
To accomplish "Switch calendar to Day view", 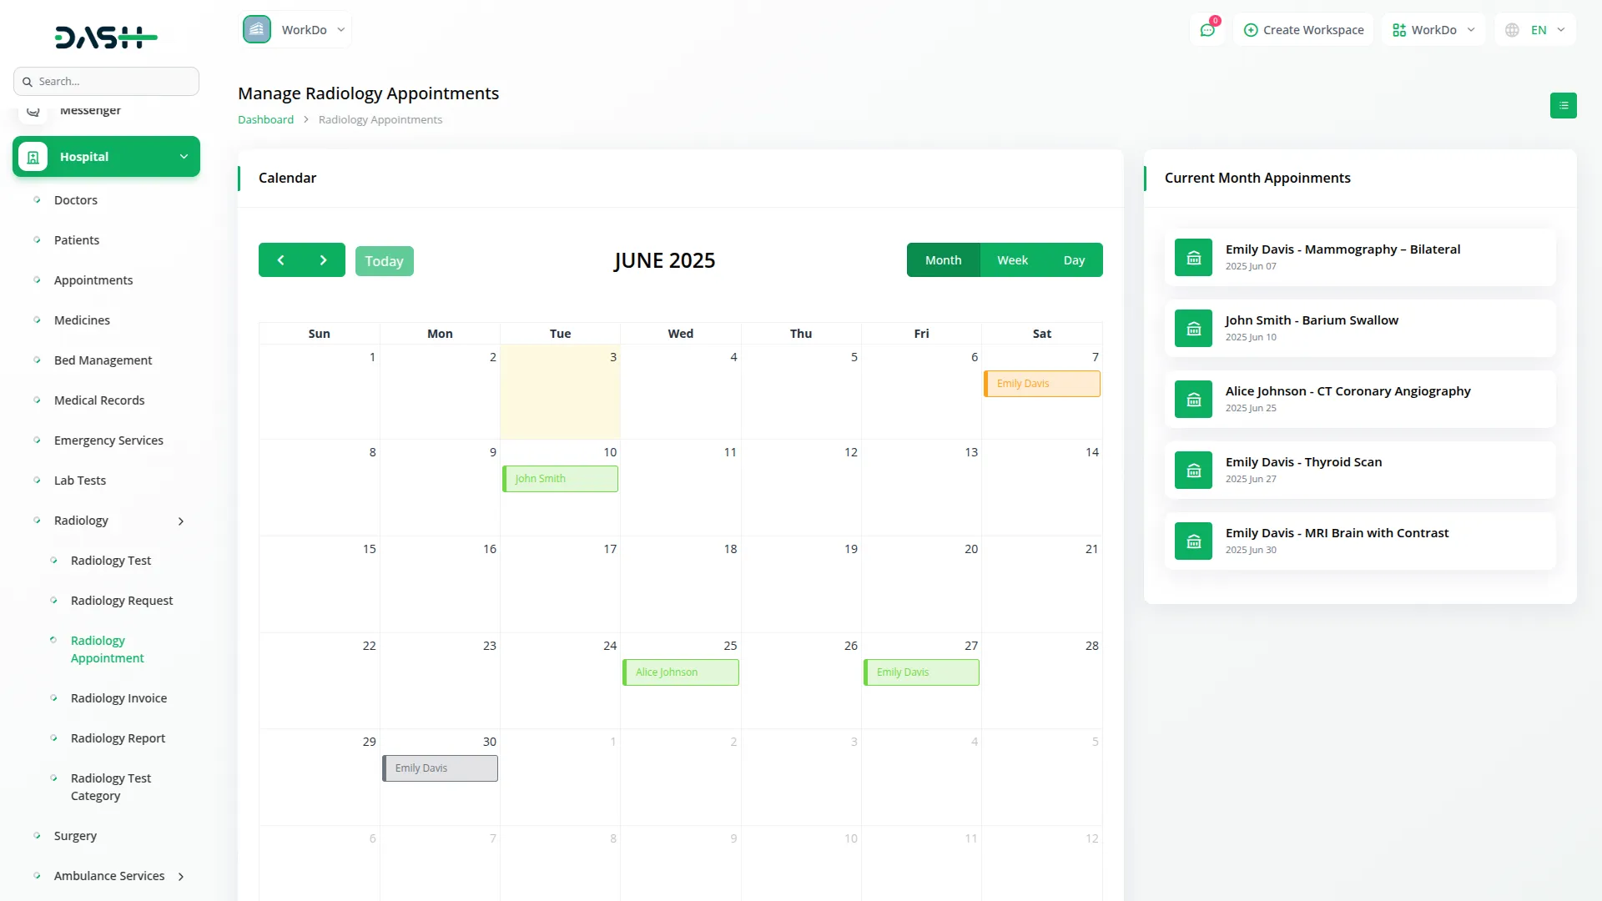I will click(1074, 260).
